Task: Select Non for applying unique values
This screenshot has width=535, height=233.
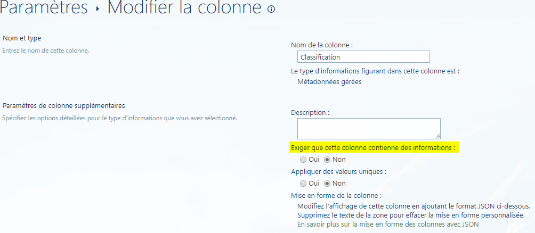Action: point(328,183)
